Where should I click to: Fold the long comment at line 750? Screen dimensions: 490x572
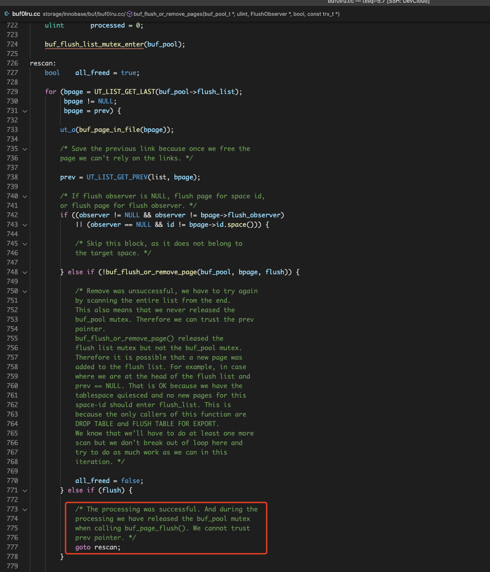[25, 291]
